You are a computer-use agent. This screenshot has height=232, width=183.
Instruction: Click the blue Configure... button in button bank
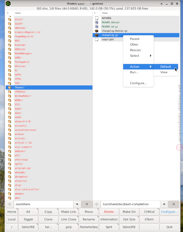[169, 212]
